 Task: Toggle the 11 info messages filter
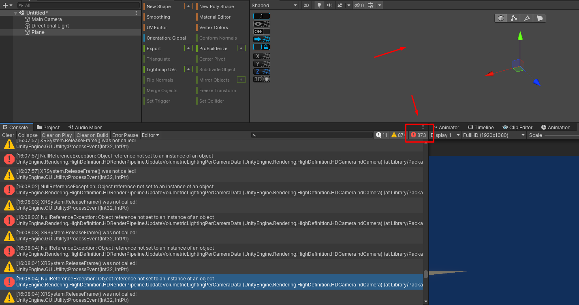[x=381, y=135]
